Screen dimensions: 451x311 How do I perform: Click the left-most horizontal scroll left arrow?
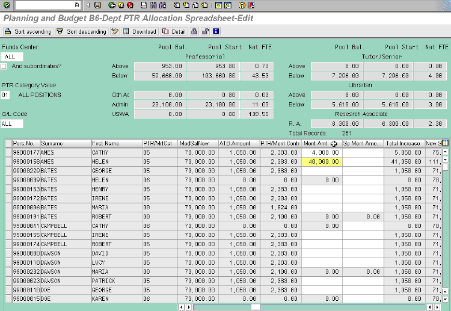click(181, 307)
